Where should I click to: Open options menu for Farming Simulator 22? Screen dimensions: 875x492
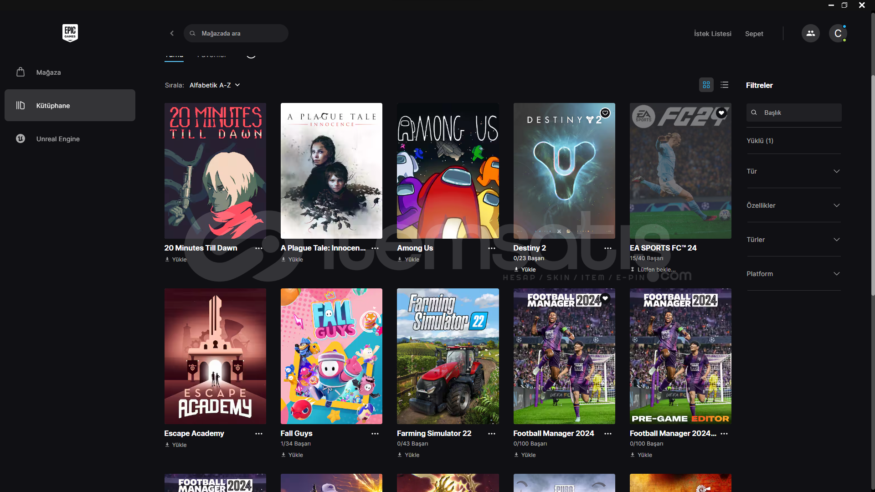coord(492,434)
